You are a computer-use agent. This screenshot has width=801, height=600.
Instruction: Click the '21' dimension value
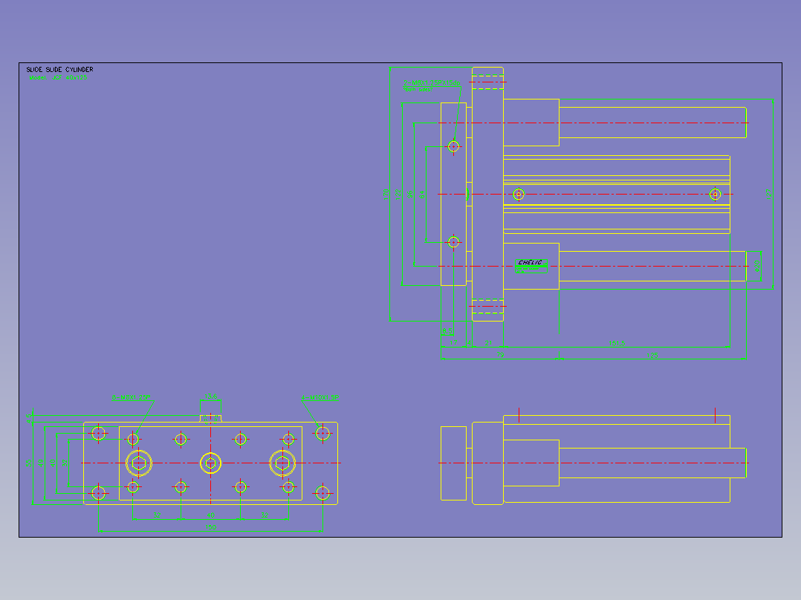coord(488,343)
